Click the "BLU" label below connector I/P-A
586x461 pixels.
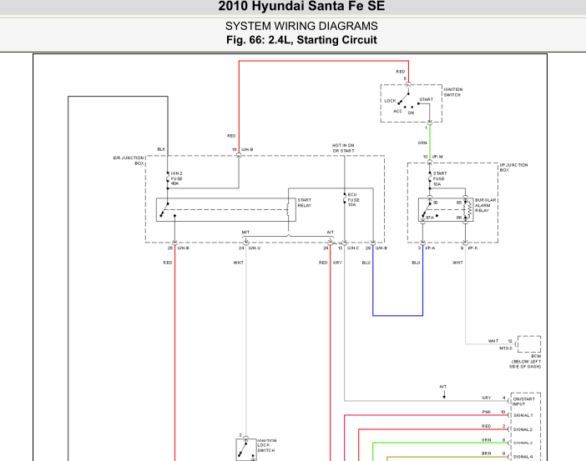416,263
